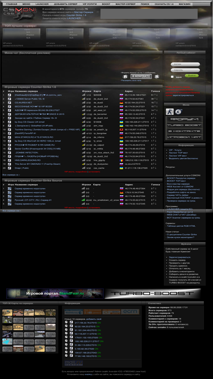Screen dimensions: 213x379
Task: Show all CS servers via 'Все сервера cs' link
Action: 11,174
